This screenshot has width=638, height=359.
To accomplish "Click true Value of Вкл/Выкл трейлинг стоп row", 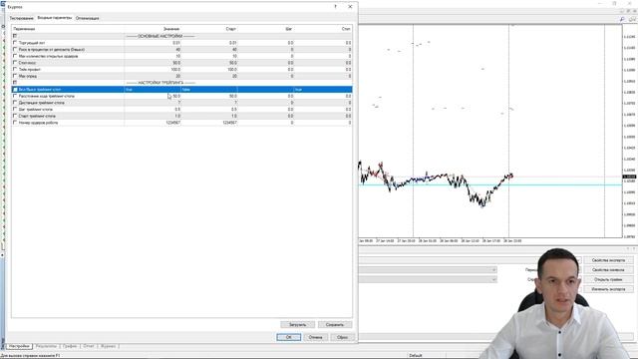I will click(153, 90).
